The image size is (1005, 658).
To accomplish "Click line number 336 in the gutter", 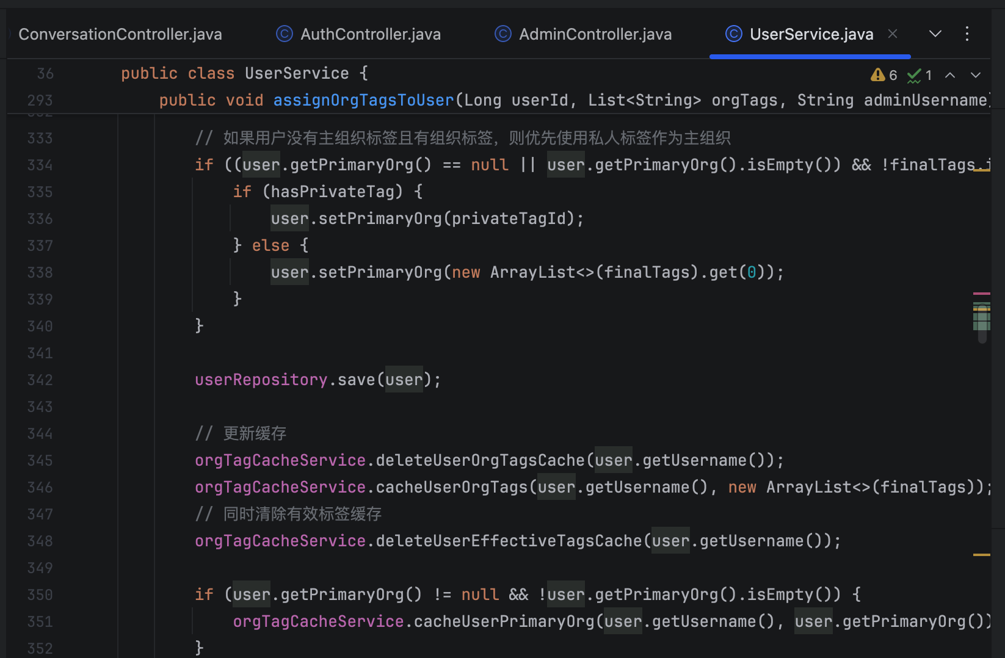I will [40, 219].
